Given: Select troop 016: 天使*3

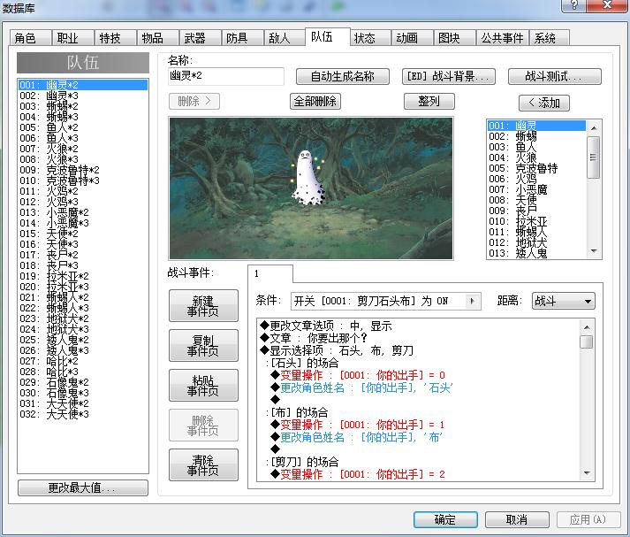Looking at the screenshot, I should click(x=83, y=244).
